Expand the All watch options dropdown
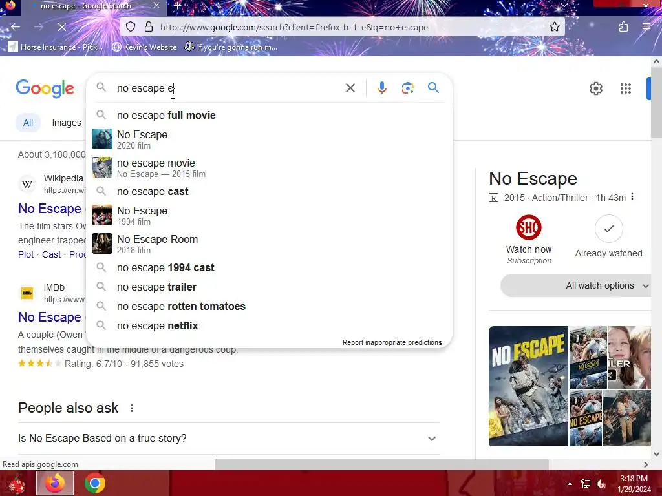This screenshot has height=496, width=662. pos(576,285)
